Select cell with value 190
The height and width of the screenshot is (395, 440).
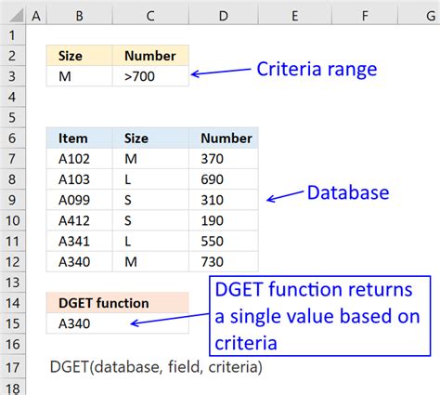224,220
